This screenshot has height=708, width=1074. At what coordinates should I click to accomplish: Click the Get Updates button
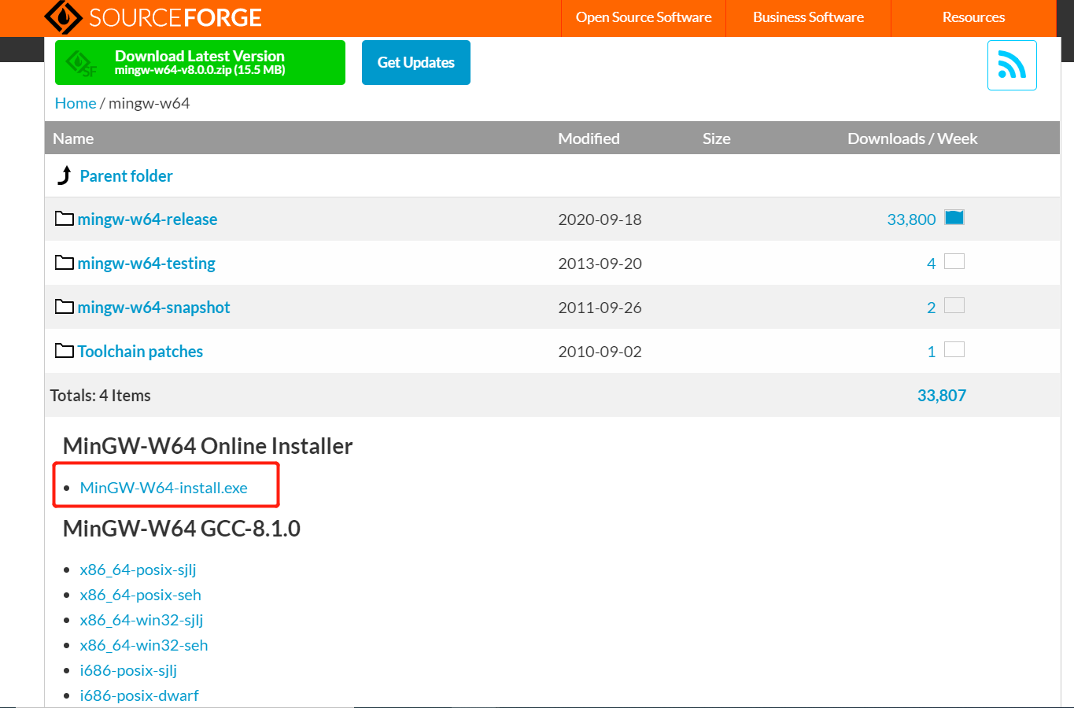(x=415, y=62)
